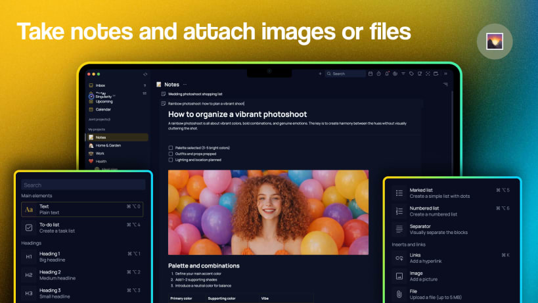Open the tags icon in the toolbar
The height and width of the screenshot is (303, 538).
411,74
